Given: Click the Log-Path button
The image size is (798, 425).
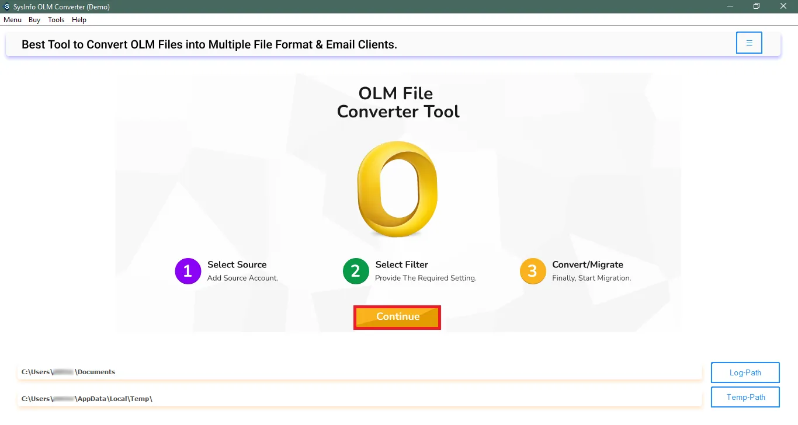Looking at the screenshot, I should coord(745,372).
